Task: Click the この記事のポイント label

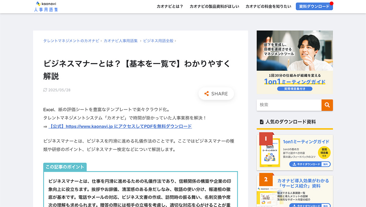Action: coord(65,167)
